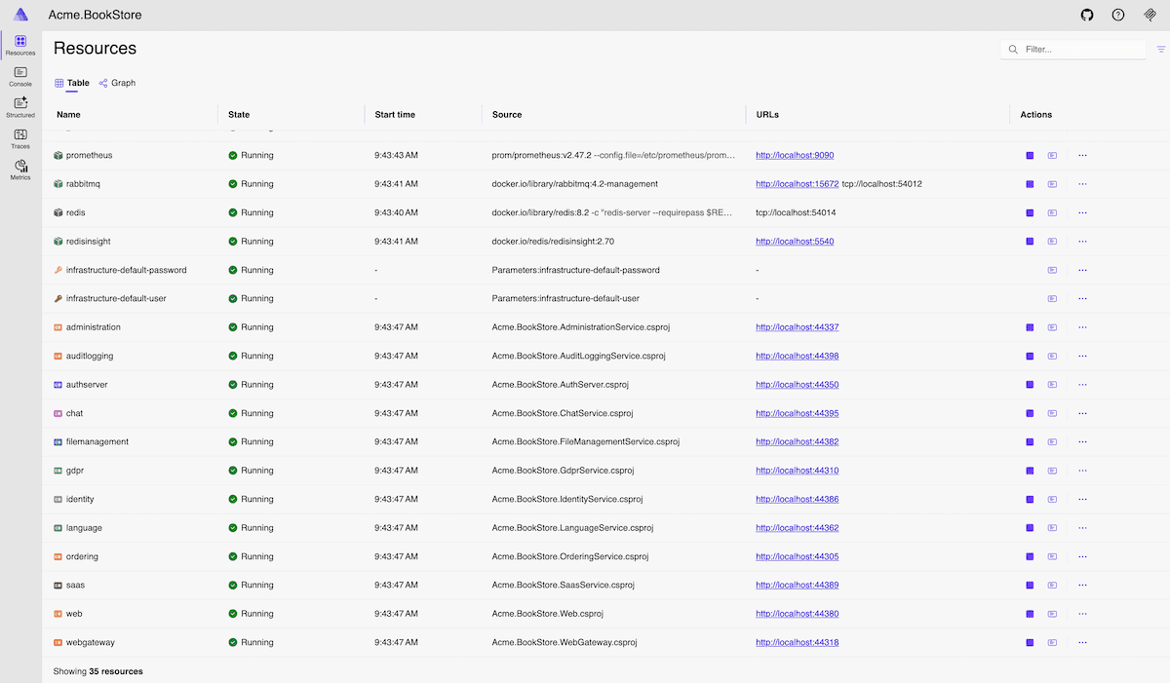Open the Traces page from the sidebar
1170x683 pixels.
tap(19, 137)
